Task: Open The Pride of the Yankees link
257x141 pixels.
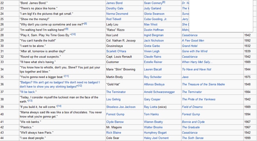Action: tap(199, 99)
